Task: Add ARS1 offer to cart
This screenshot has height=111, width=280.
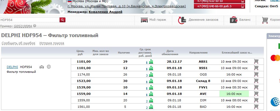Action: (x=256, y=61)
